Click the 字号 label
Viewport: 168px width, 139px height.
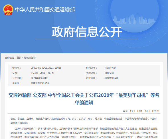126,111
